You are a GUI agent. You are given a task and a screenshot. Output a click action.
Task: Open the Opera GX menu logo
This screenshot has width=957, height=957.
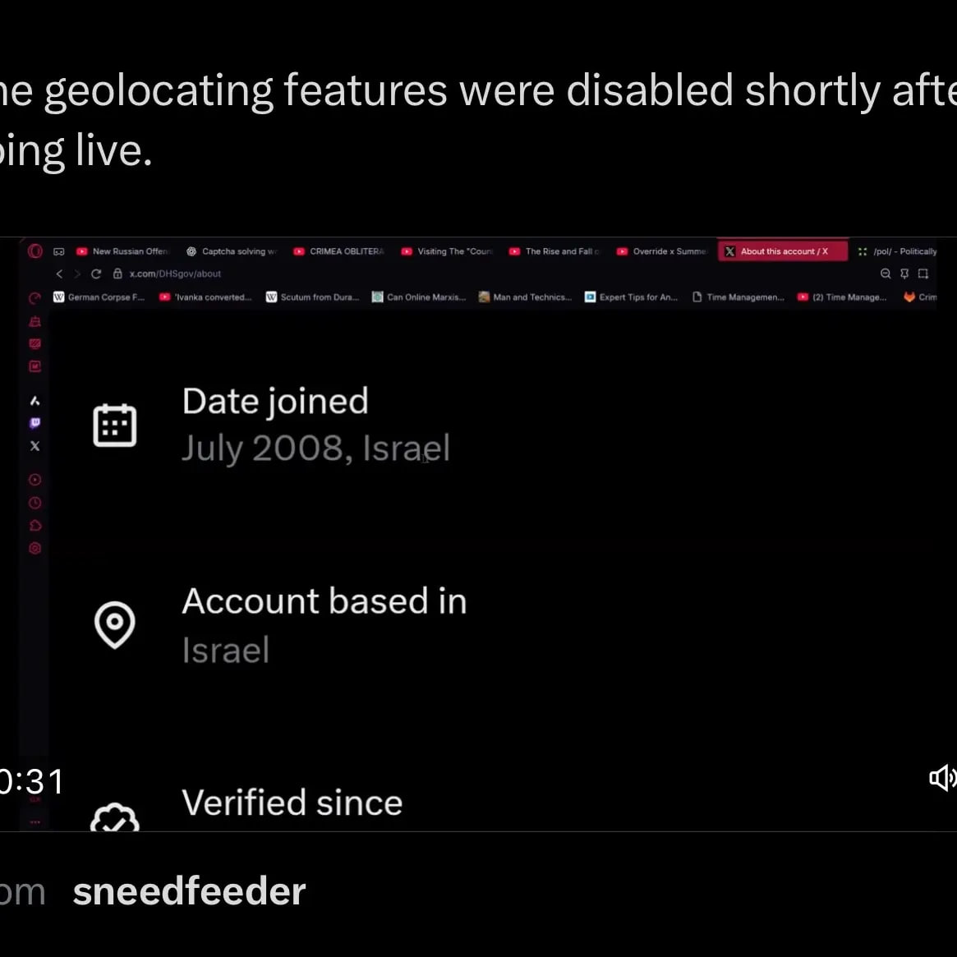pyautogui.click(x=35, y=251)
